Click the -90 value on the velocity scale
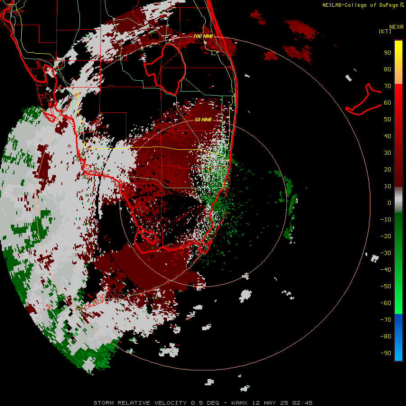Viewport: 406px width, 406px height. (386, 353)
